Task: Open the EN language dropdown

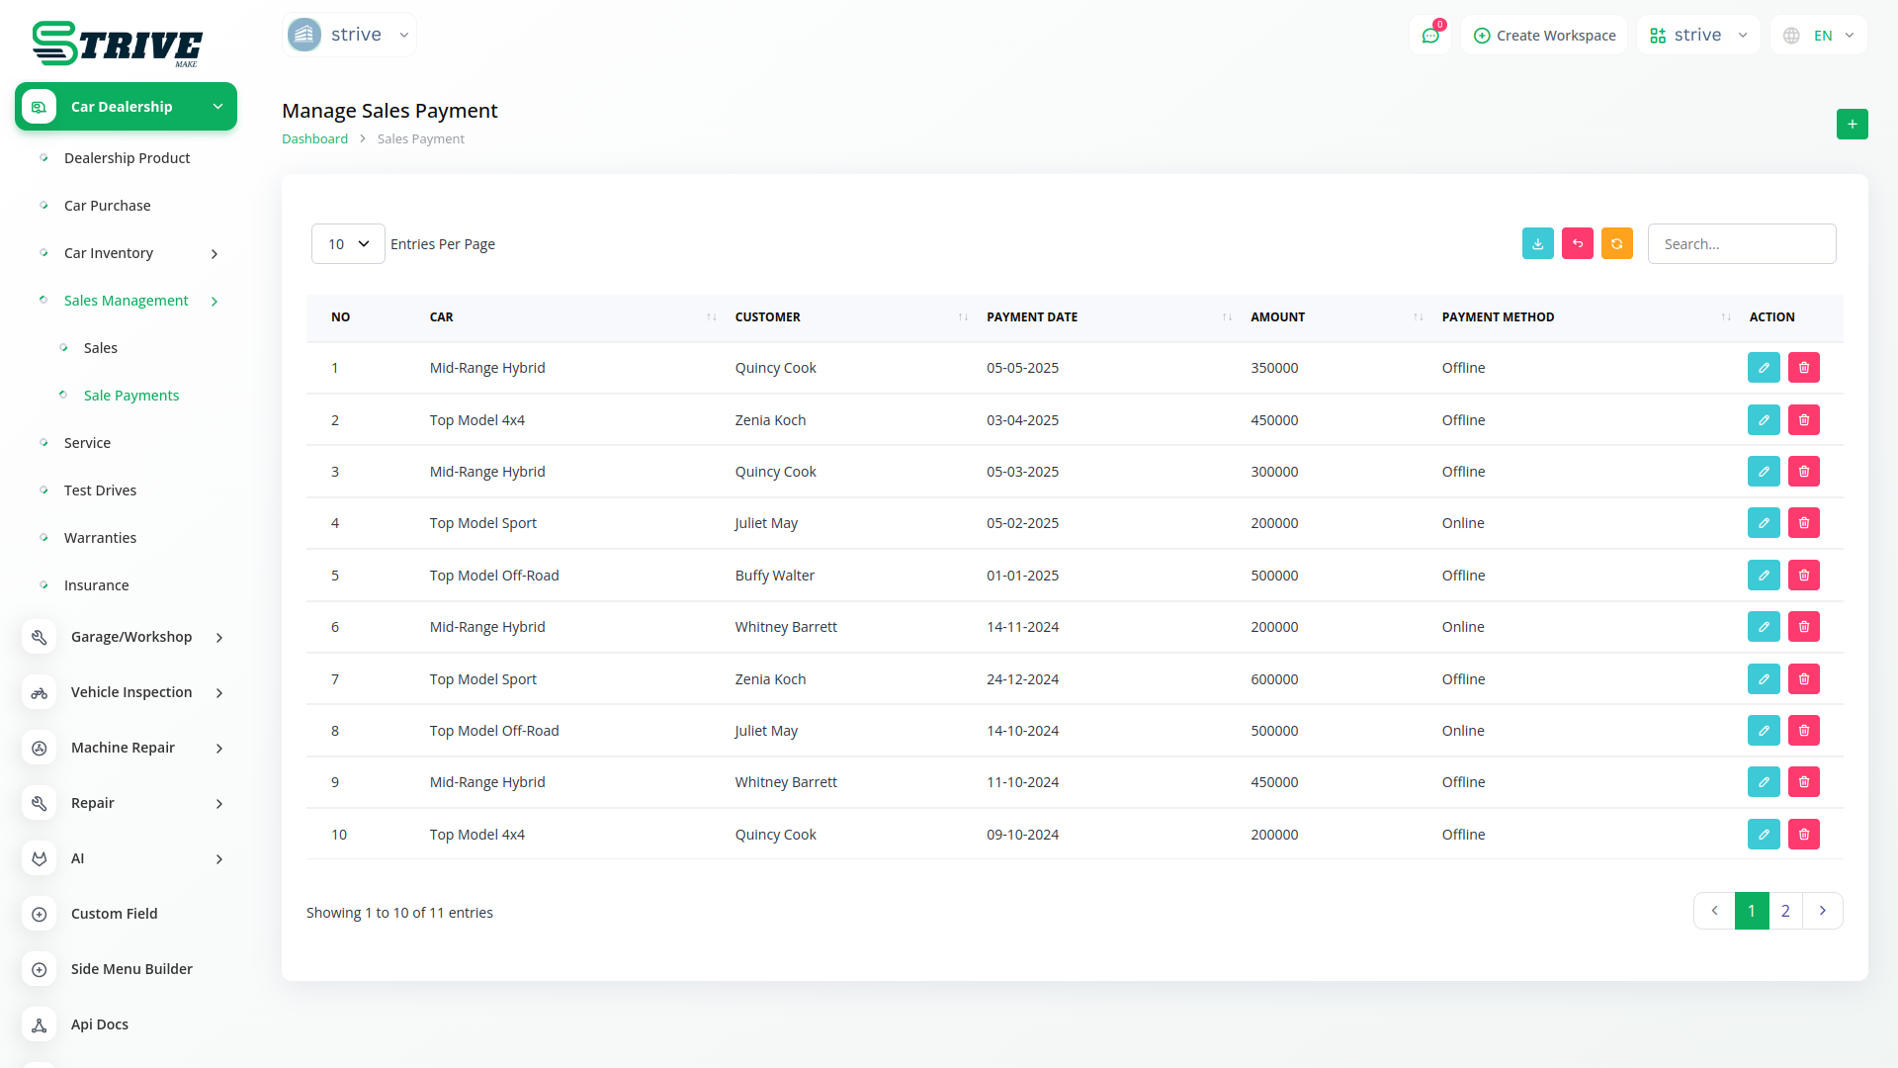Action: click(x=1819, y=36)
